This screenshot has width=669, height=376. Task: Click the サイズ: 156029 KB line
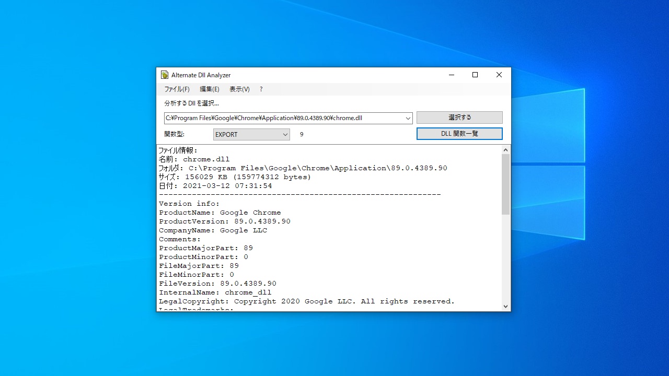click(x=235, y=177)
